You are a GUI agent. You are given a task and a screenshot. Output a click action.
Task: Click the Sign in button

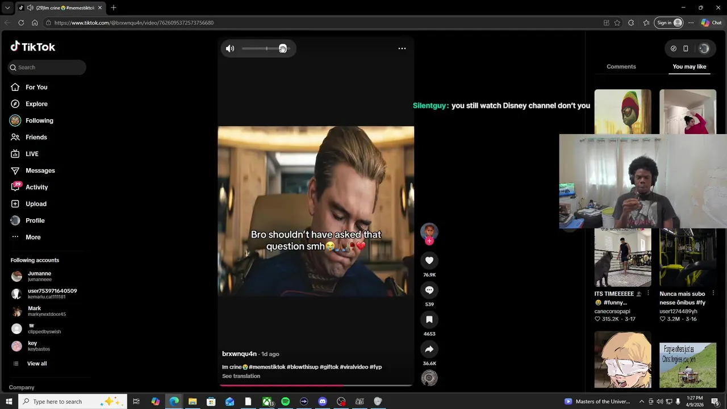[x=668, y=23]
